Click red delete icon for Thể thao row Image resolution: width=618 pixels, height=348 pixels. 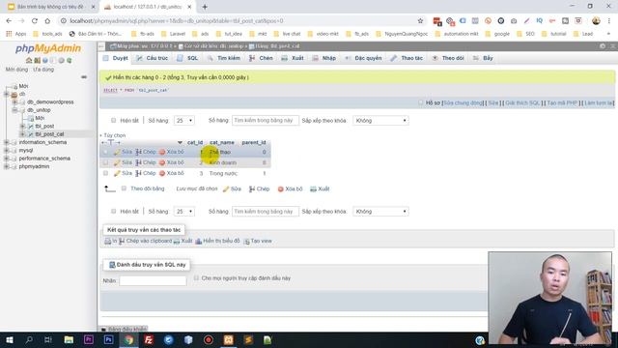click(162, 152)
